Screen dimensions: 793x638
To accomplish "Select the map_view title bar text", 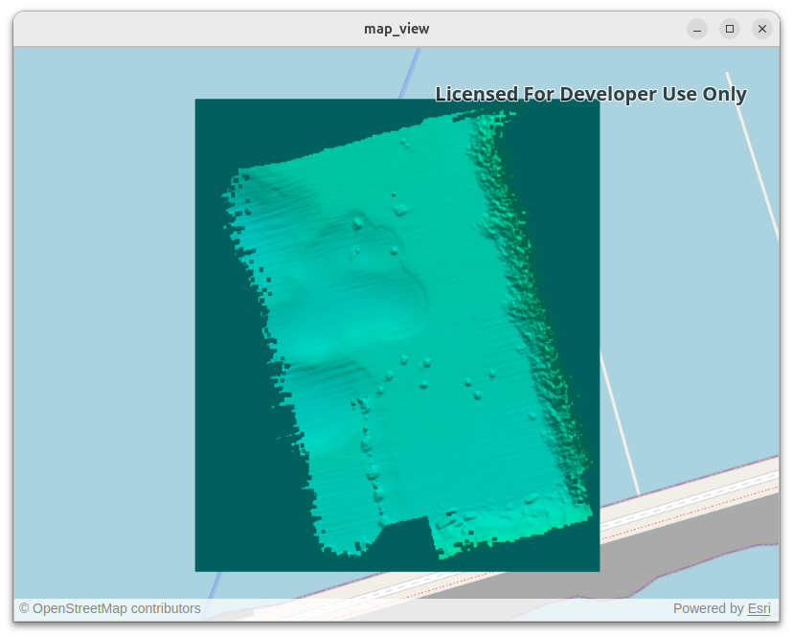I will (x=396, y=29).
